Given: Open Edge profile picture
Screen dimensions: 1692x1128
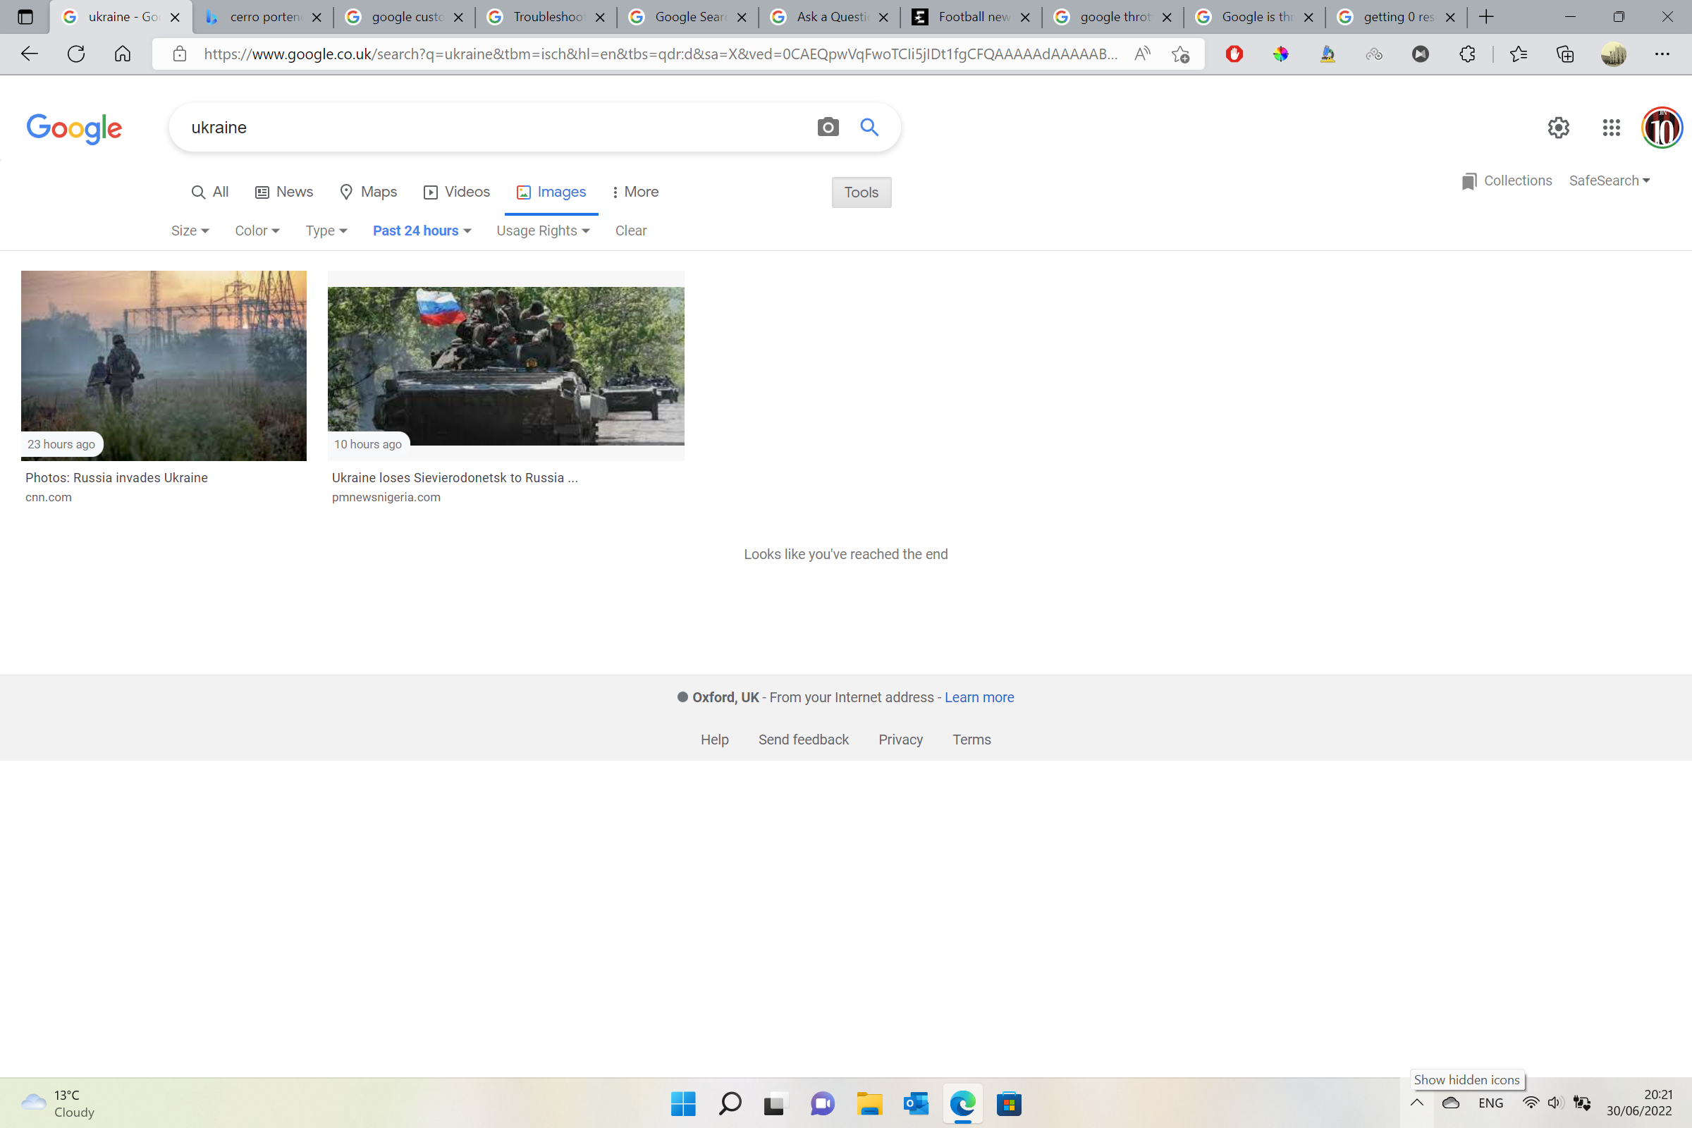Looking at the screenshot, I should point(1614,54).
